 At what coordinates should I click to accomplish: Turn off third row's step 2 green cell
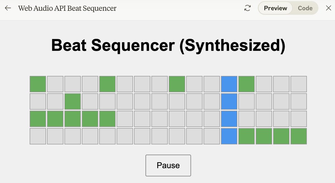coord(55,119)
